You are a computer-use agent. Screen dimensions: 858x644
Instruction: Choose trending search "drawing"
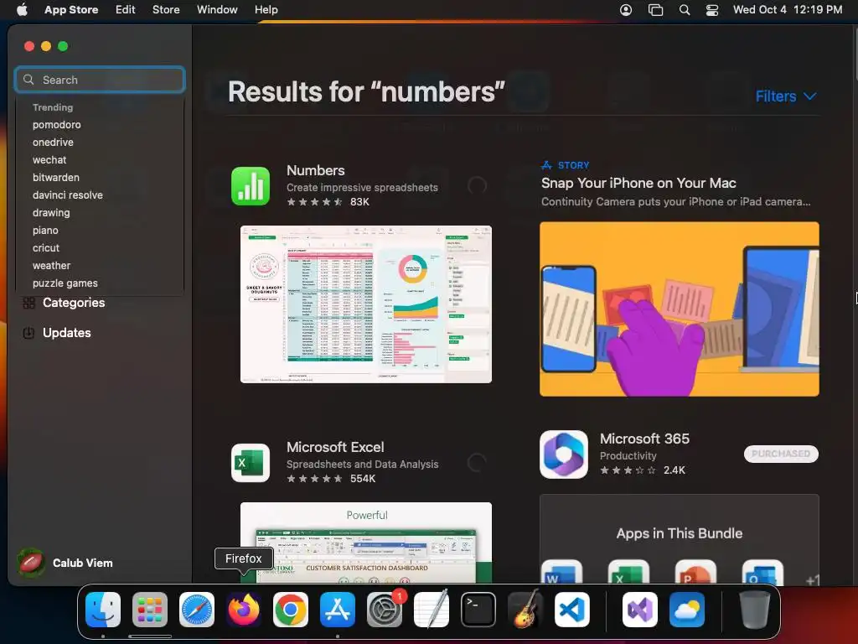[51, 212]
